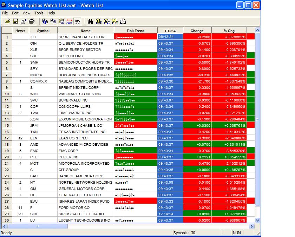Image resolution: width=295 pixels, height=237 pixels.
Task: Open the Tools menu
Action: (39, 13)
